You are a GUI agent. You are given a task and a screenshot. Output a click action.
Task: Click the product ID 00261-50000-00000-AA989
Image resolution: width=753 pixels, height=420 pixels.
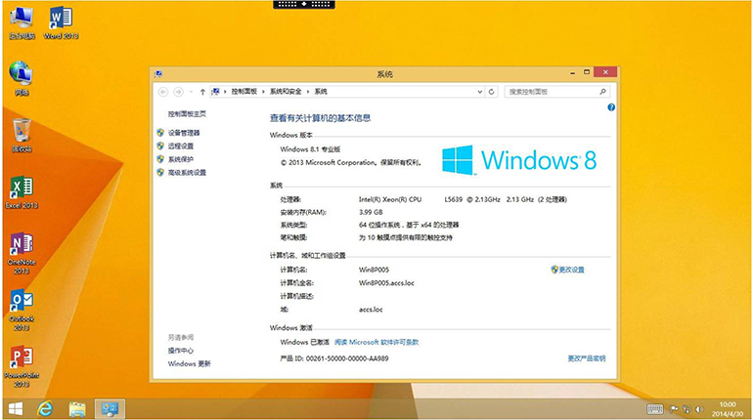pos(347,358)
